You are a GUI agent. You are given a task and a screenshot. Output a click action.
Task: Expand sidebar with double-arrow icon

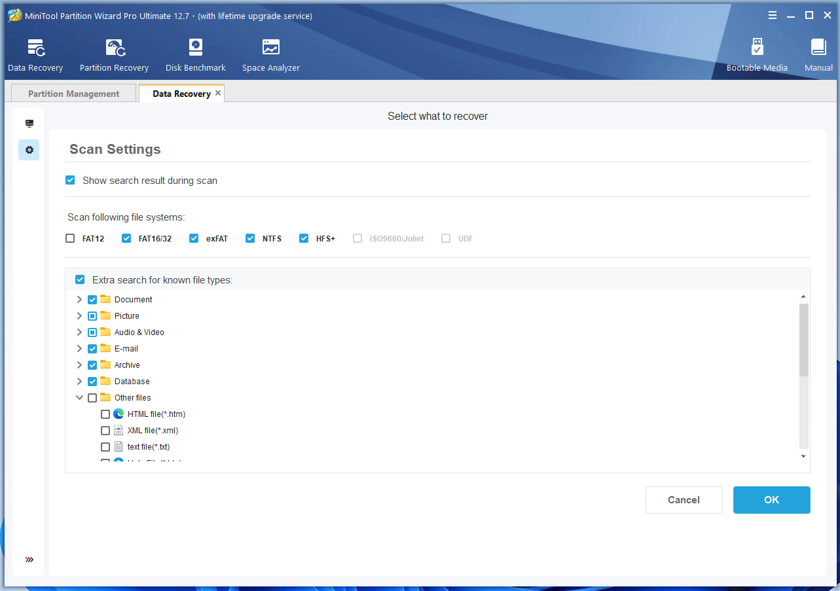29,560
